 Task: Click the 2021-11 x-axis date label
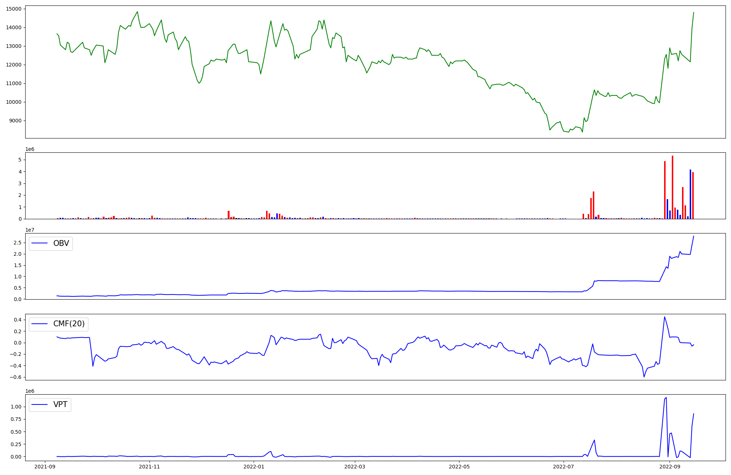149,467
